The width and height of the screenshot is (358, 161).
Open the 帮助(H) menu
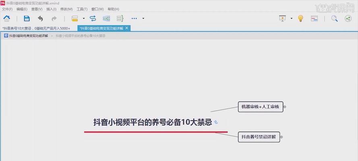pos(113,9)
